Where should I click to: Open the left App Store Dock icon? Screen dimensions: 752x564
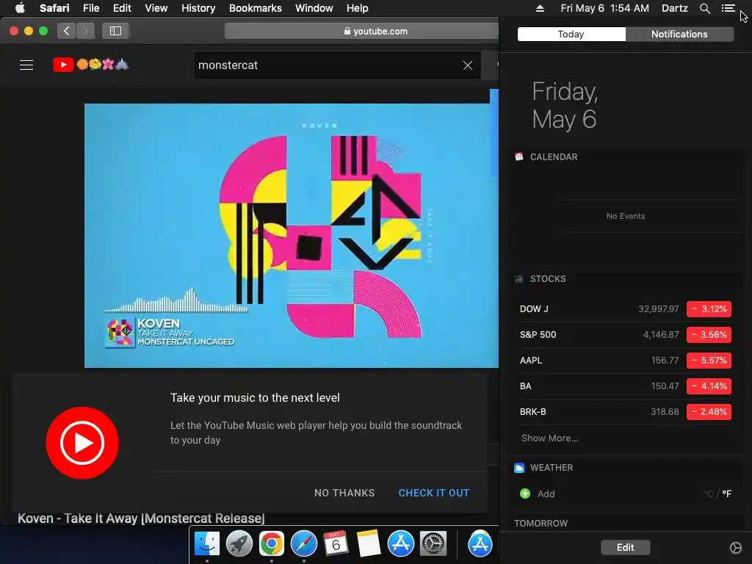click(x=400, y=544)
